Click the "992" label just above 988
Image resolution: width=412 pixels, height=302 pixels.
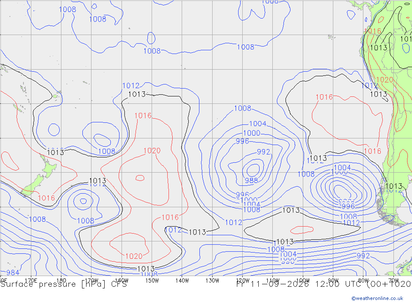[x=264, y=152]
